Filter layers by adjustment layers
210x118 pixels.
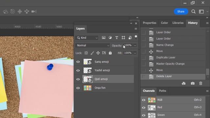[x=110, y=38]
